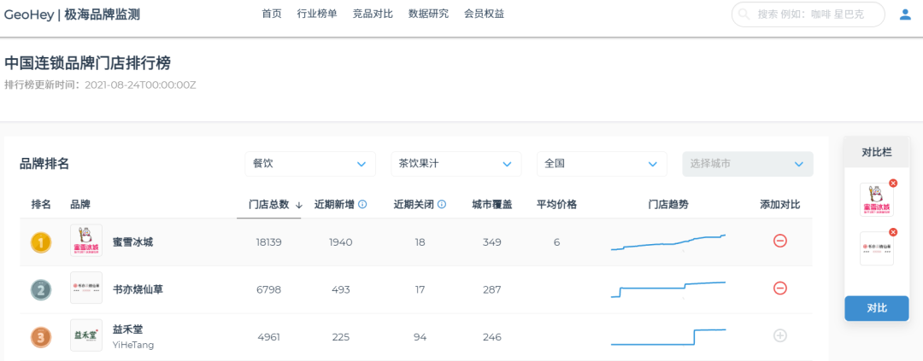Image resolution: width=923 pixels, height=361 pixels.
Task: Click the silver rank 2 medal
Action: coord(41,289)
